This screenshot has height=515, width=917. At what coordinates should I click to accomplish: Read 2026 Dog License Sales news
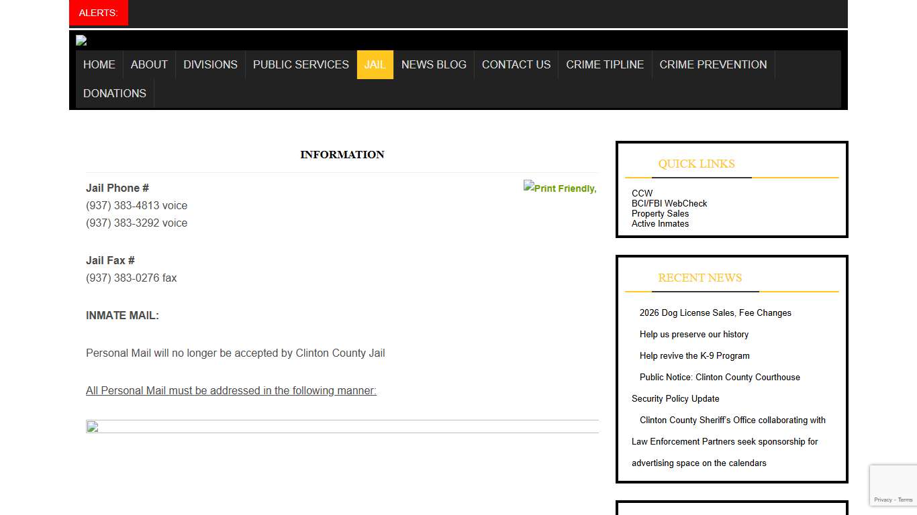pyautogui.click(x=715, y=312)
